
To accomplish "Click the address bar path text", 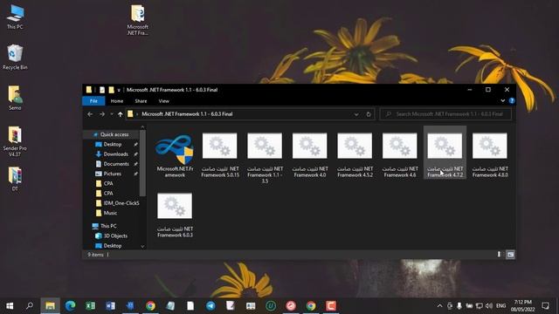I will pyautogui.click(x=187, y=114).
